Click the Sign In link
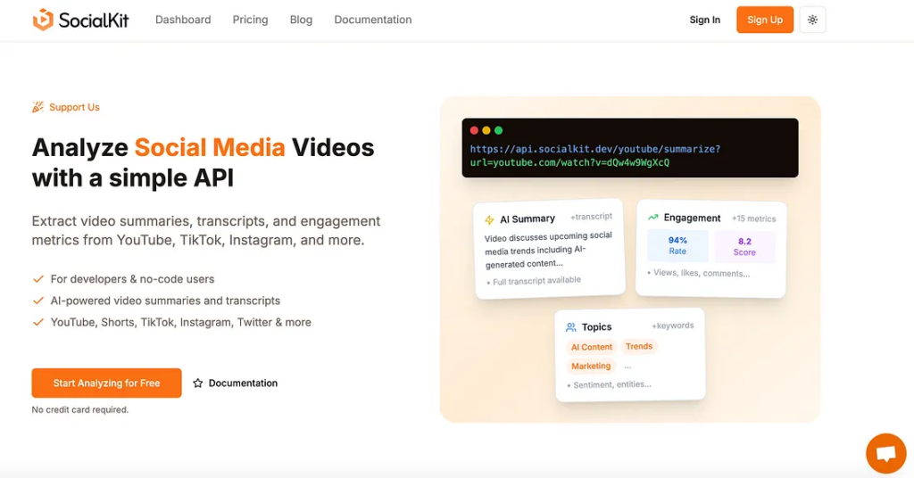914x478 pixels. (705, 20)
